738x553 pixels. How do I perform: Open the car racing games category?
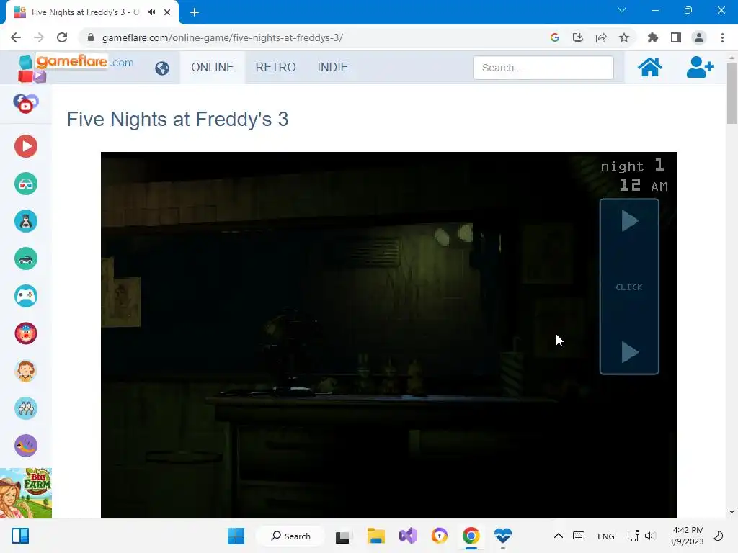(26, 258)
